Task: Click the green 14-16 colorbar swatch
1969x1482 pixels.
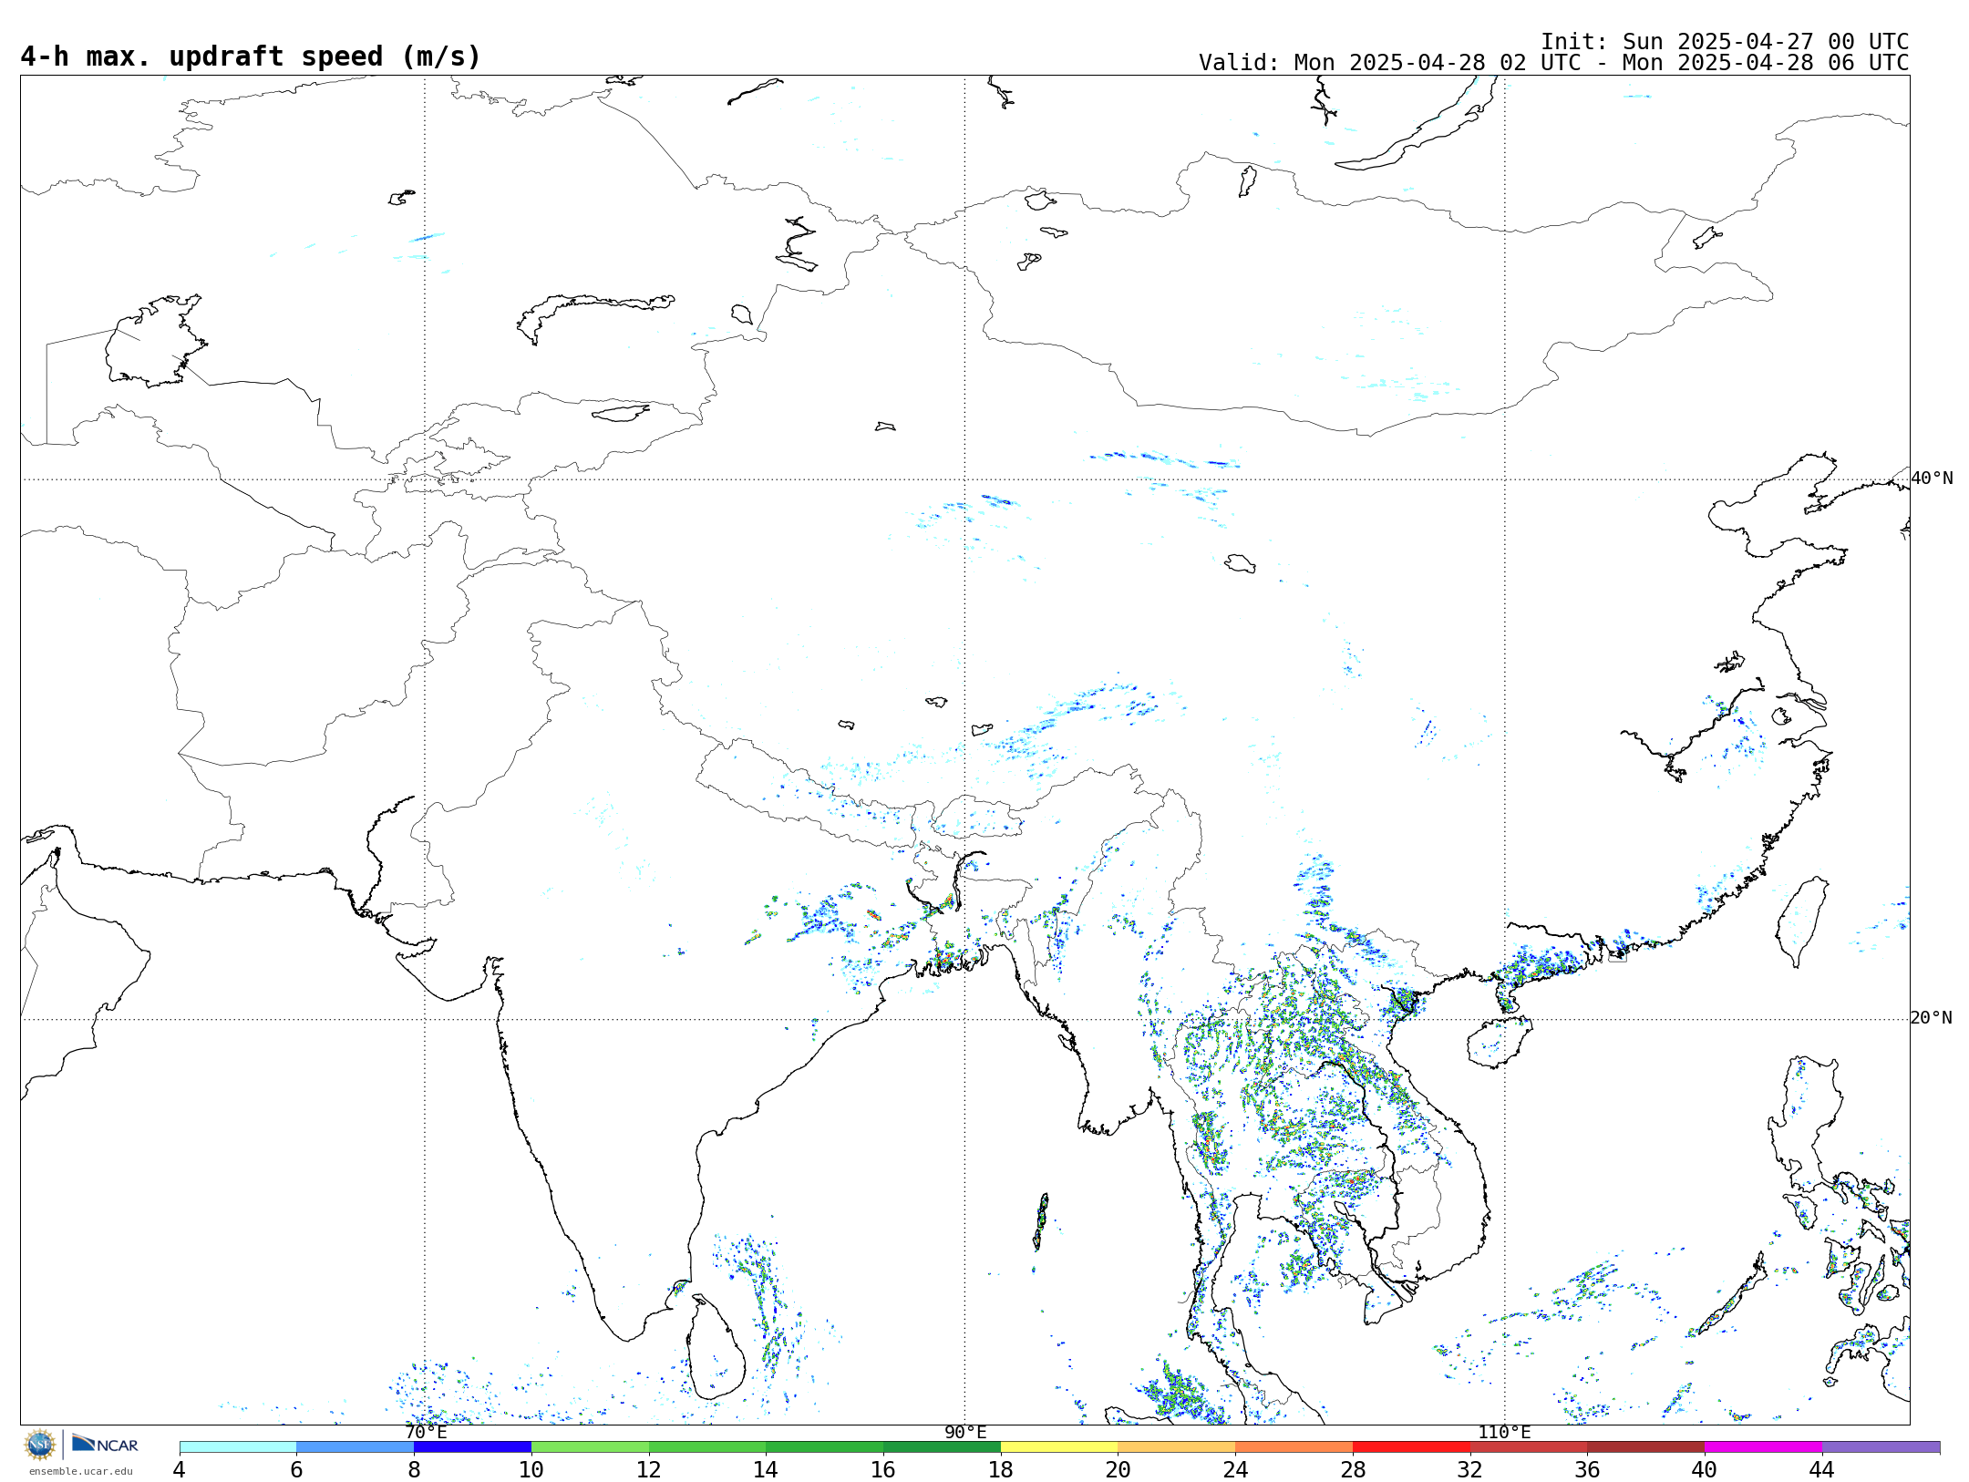Action: [x=825, y=1447]
